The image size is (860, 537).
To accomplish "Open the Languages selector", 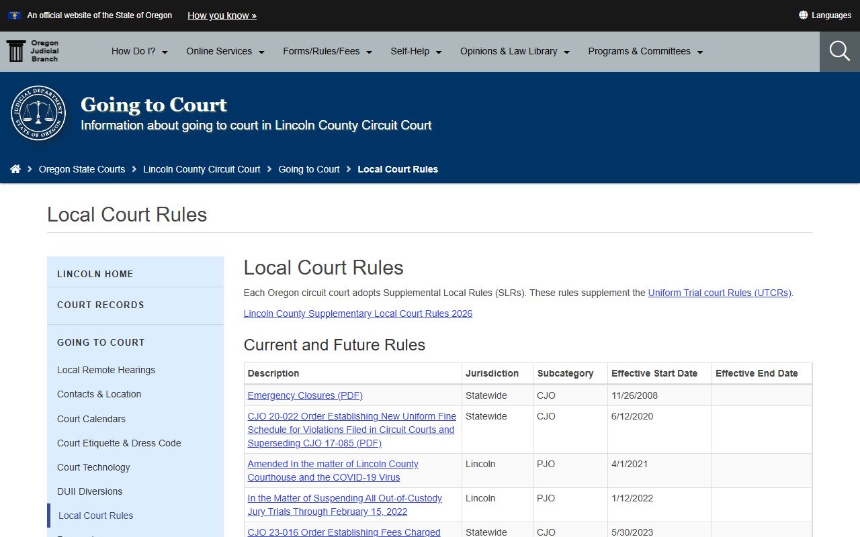I will tap(825, 15).
